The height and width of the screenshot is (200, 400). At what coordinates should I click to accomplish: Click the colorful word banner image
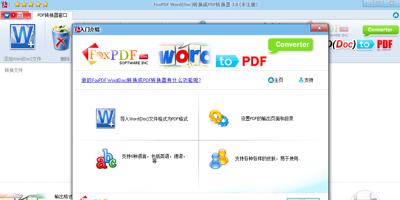point(185,55)
